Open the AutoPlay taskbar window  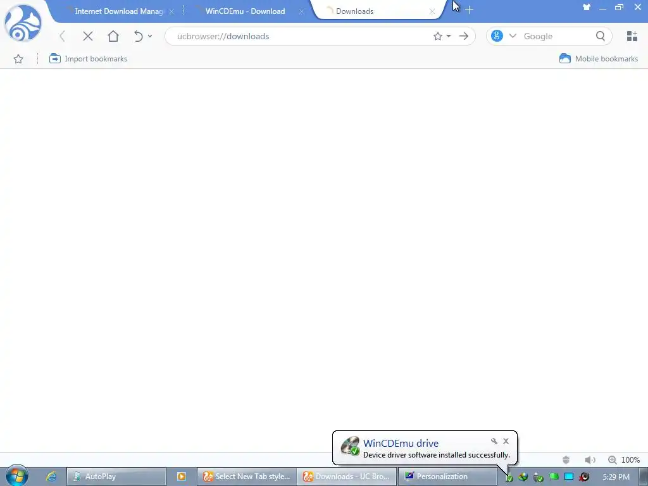[x=116, y=477]
